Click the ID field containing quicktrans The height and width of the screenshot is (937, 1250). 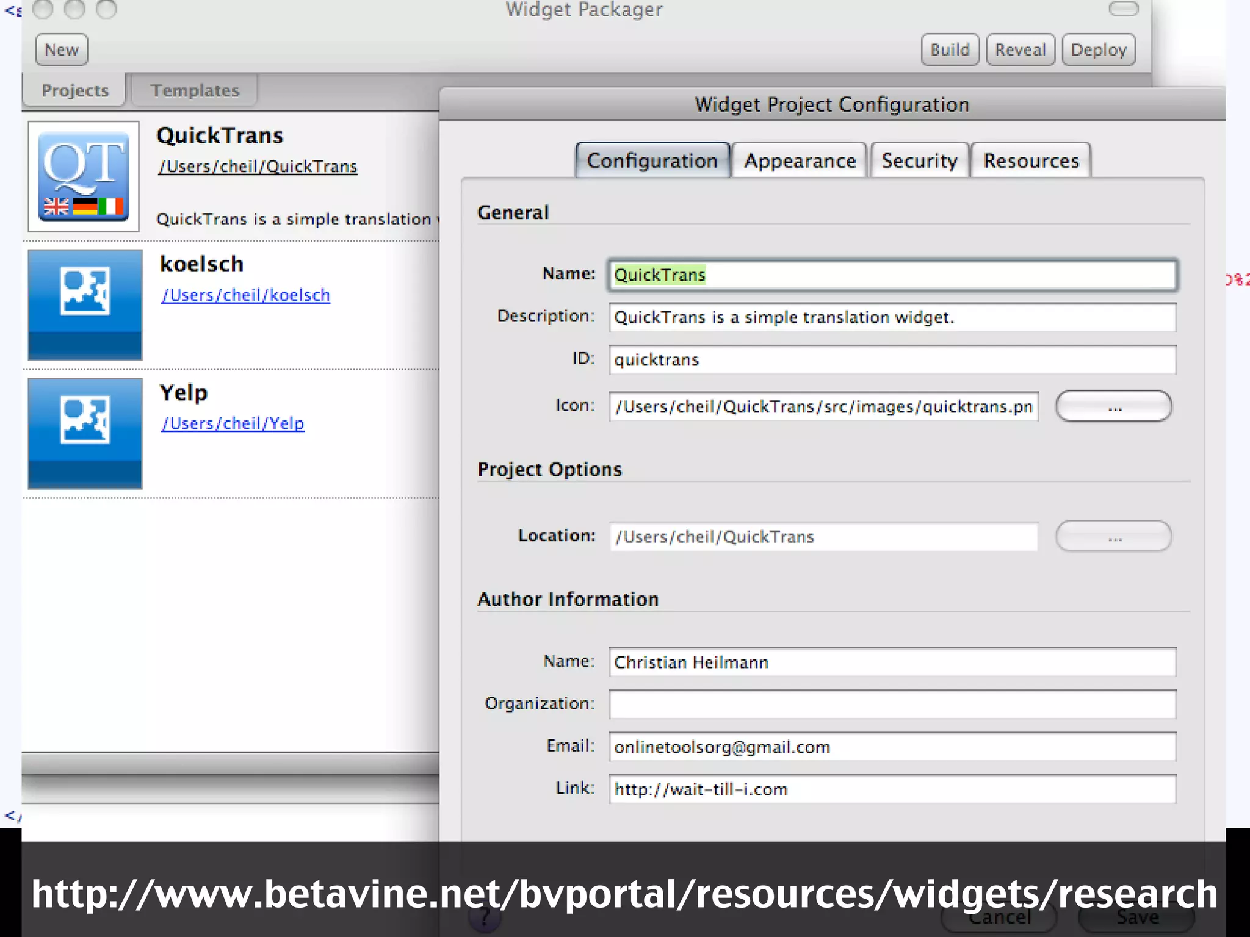coord(892,360)
